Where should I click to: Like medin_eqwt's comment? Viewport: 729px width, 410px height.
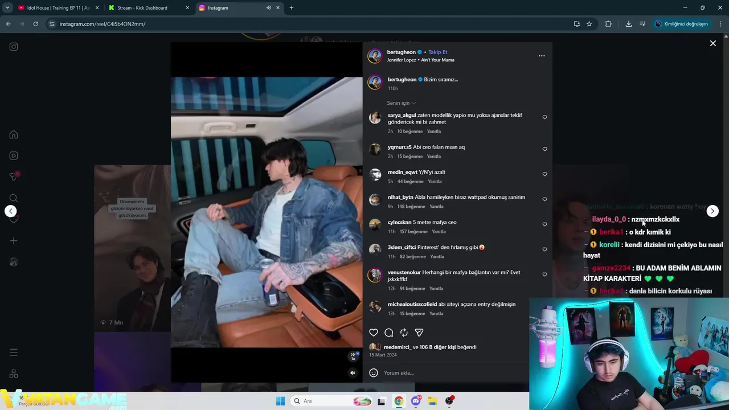(x=544, y=174)
